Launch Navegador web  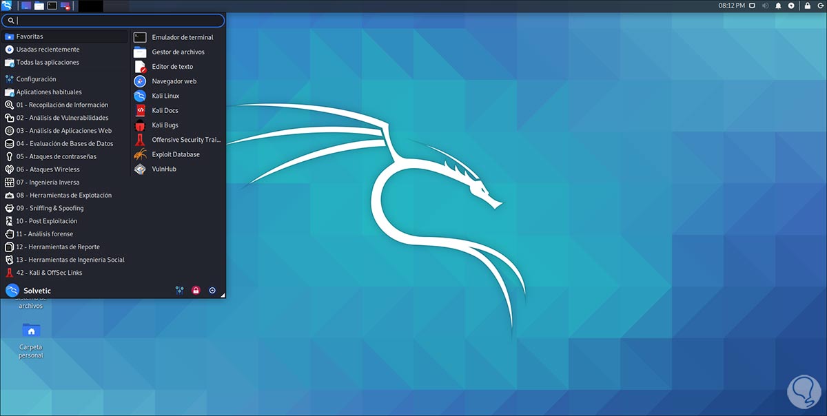click(178, 81)
